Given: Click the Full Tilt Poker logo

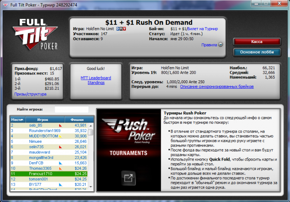Looking at the screenshot, I should click(35, 34).
